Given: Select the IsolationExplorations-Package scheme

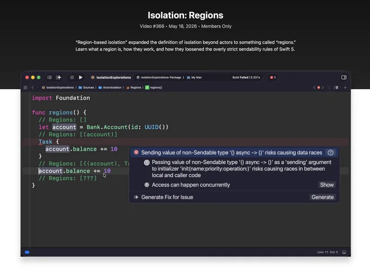Looking at the screenshot, I should 159,77.
